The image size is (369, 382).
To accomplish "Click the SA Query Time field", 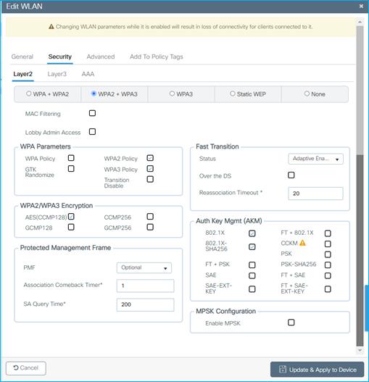I will point(145,304).
